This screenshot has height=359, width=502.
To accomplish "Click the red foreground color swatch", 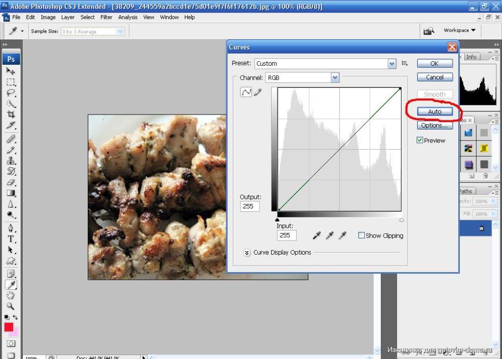I will pyautogui.click(x=9, y=327).
